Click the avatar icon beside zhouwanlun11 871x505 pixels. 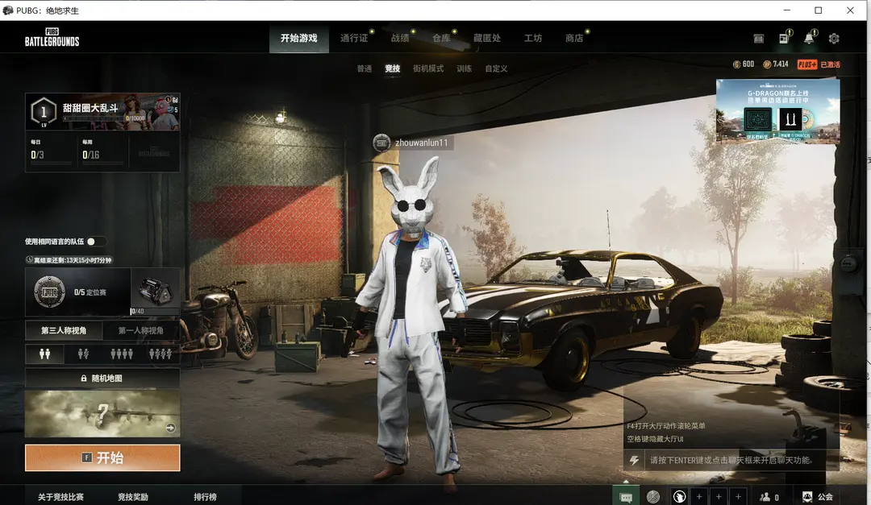381,143
